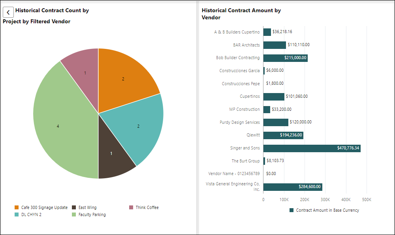Select the Faculty Parking pie slice
The width and height of the screenshot is (395, 235).
(58, 126)
